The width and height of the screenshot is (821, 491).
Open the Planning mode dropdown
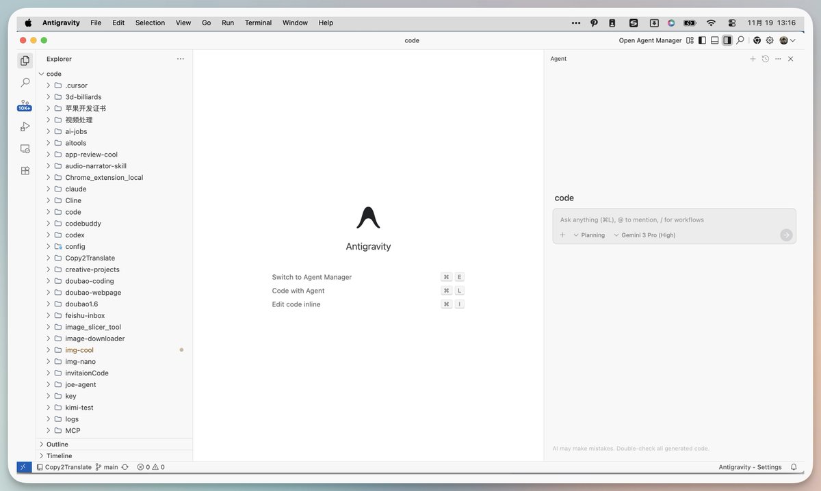tap(589, 235)
